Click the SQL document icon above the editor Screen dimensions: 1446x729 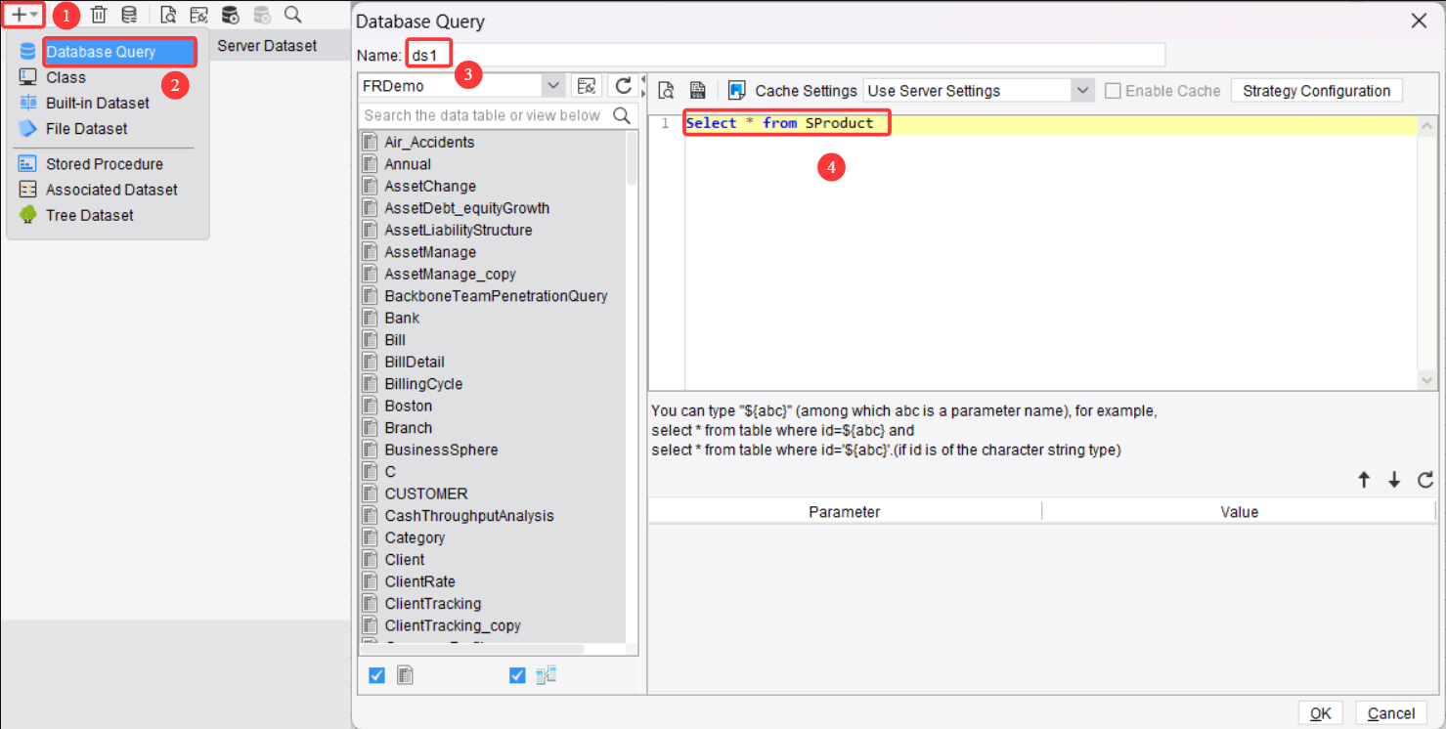pos(698,91)
